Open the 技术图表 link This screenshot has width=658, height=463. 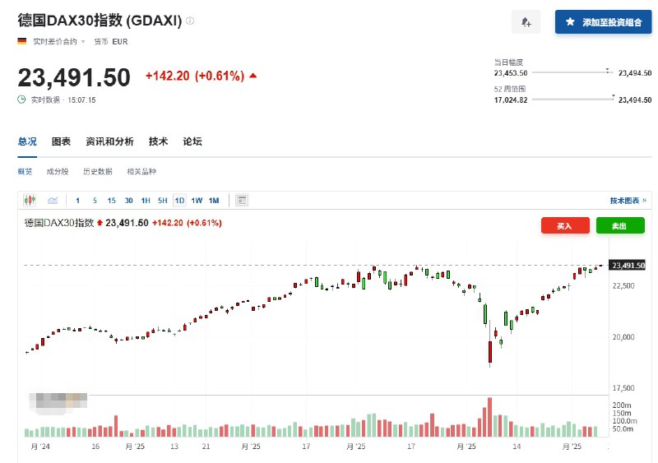pos(628,201)
